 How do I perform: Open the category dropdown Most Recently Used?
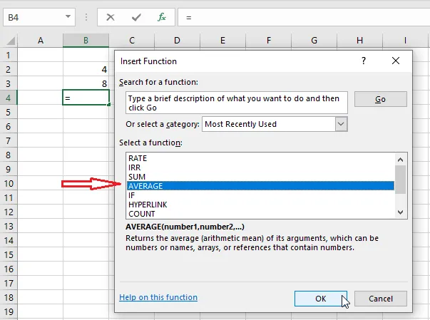275,124
